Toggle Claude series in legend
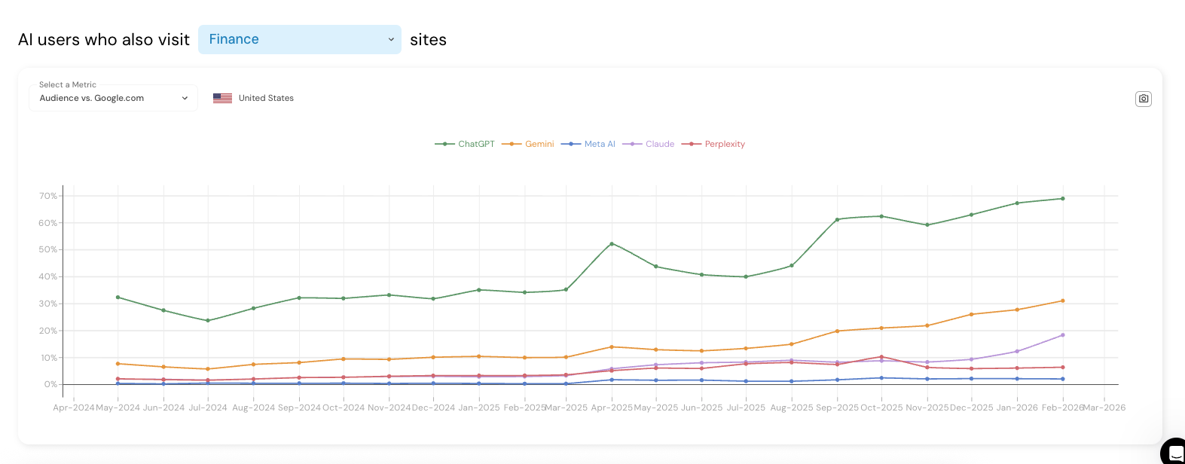 649,144
